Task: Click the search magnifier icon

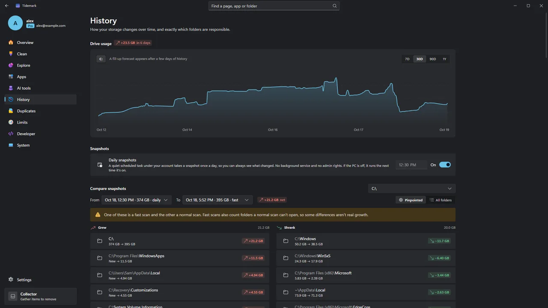Action: pyautogui.click(x=335, y=6)
